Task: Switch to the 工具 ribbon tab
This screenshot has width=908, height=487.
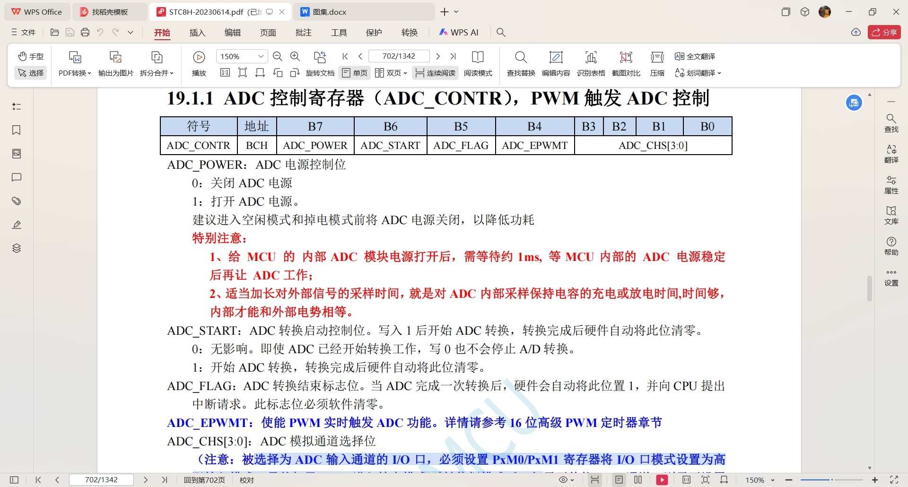Action: tap(339, 33)
